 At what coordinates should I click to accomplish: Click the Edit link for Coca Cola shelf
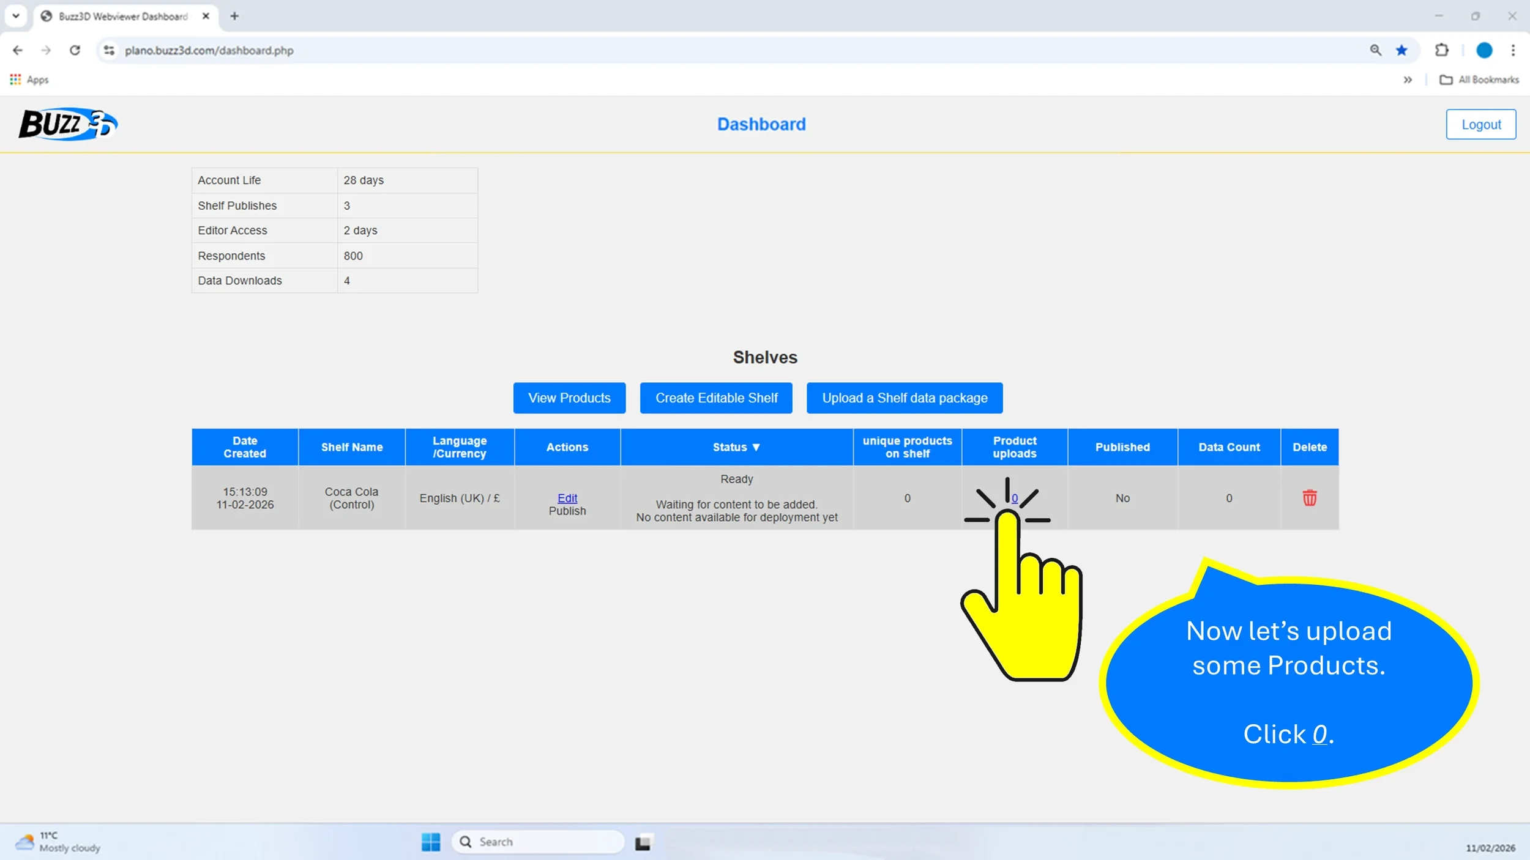coord(567,498)
